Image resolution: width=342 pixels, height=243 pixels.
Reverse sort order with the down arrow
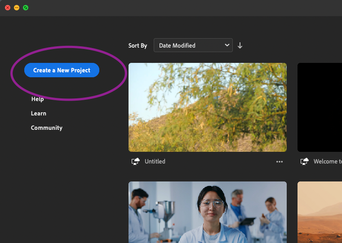click(x=240, y=45)
